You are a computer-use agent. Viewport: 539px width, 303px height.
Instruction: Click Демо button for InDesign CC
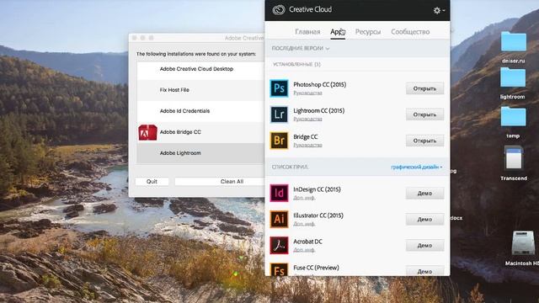click(424, 193)
